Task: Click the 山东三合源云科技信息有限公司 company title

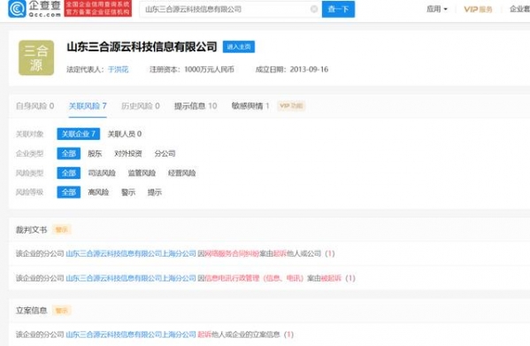Action: click(142, 47)
